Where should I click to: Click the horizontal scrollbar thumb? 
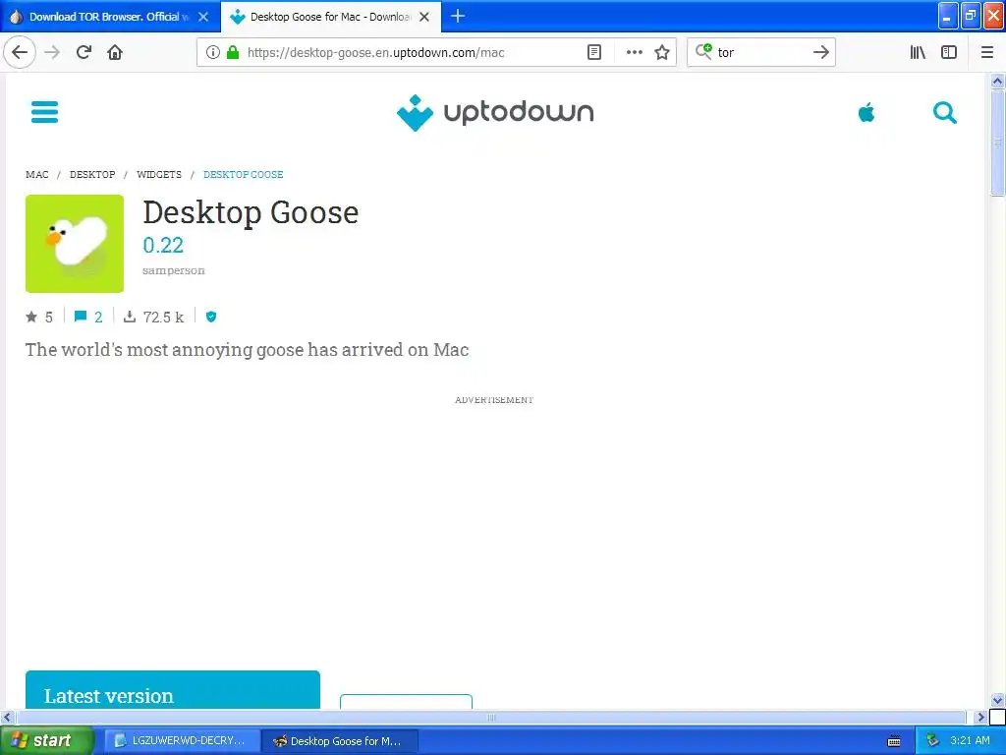[491, 717]
